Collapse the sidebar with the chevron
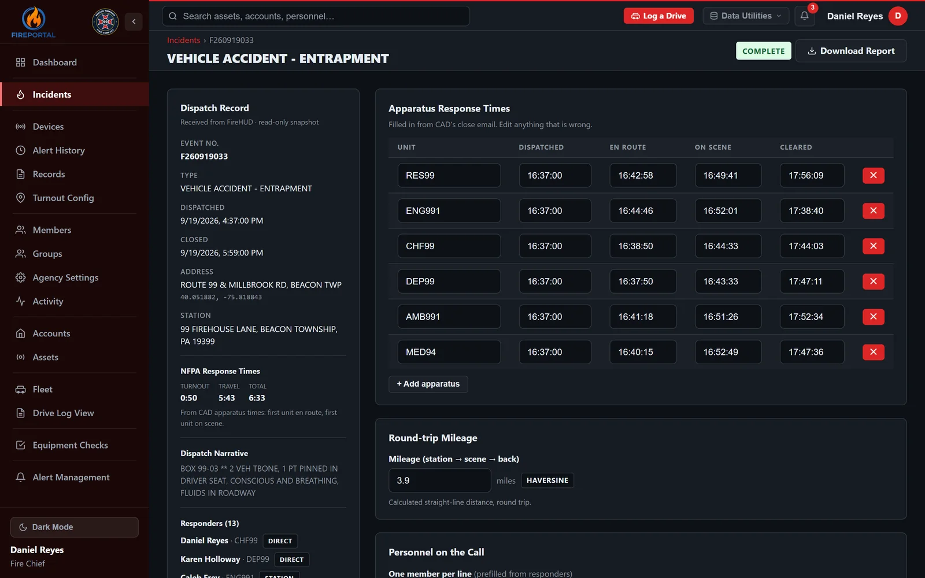The image size is (925, 578). coord(134,22)
